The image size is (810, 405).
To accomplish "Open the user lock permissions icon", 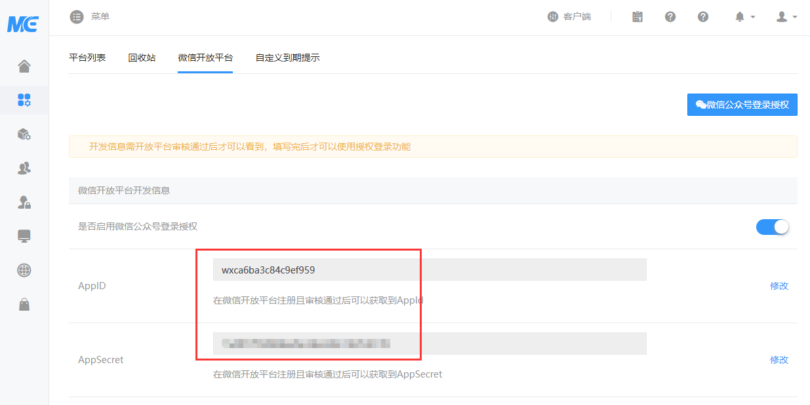I will (x=24, y=202).
